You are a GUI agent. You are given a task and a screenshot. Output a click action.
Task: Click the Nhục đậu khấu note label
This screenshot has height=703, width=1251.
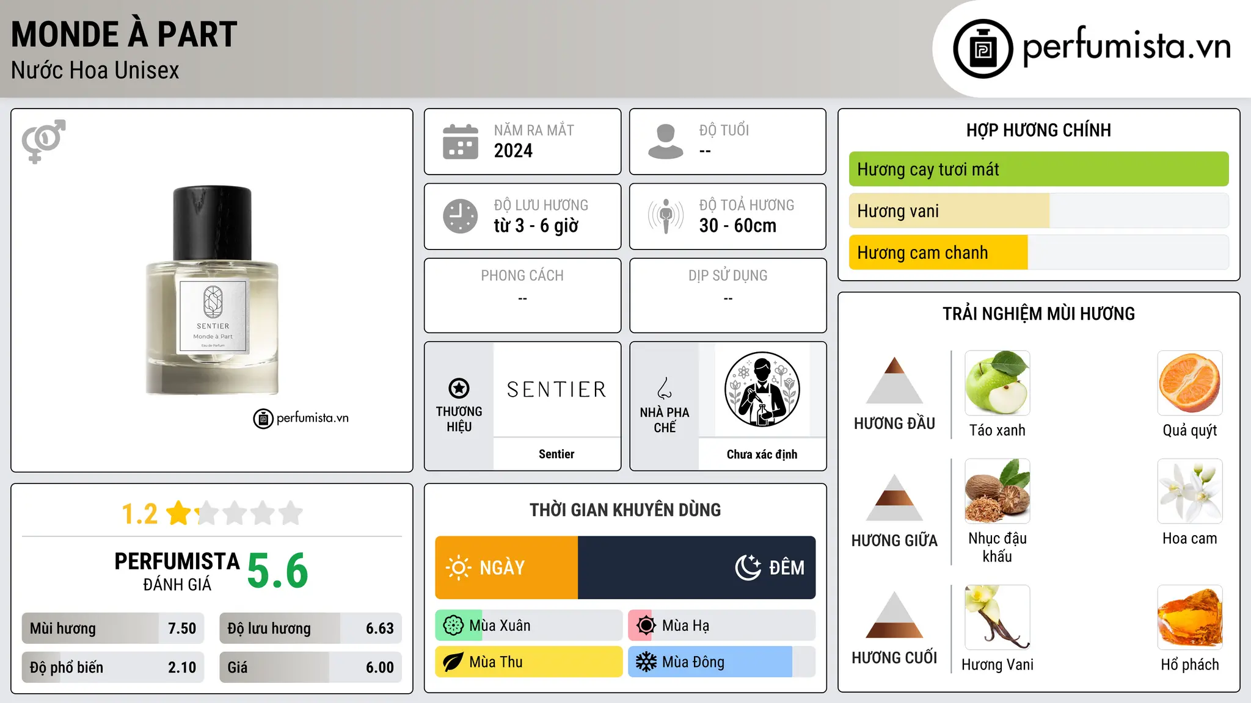coord(998,547)
